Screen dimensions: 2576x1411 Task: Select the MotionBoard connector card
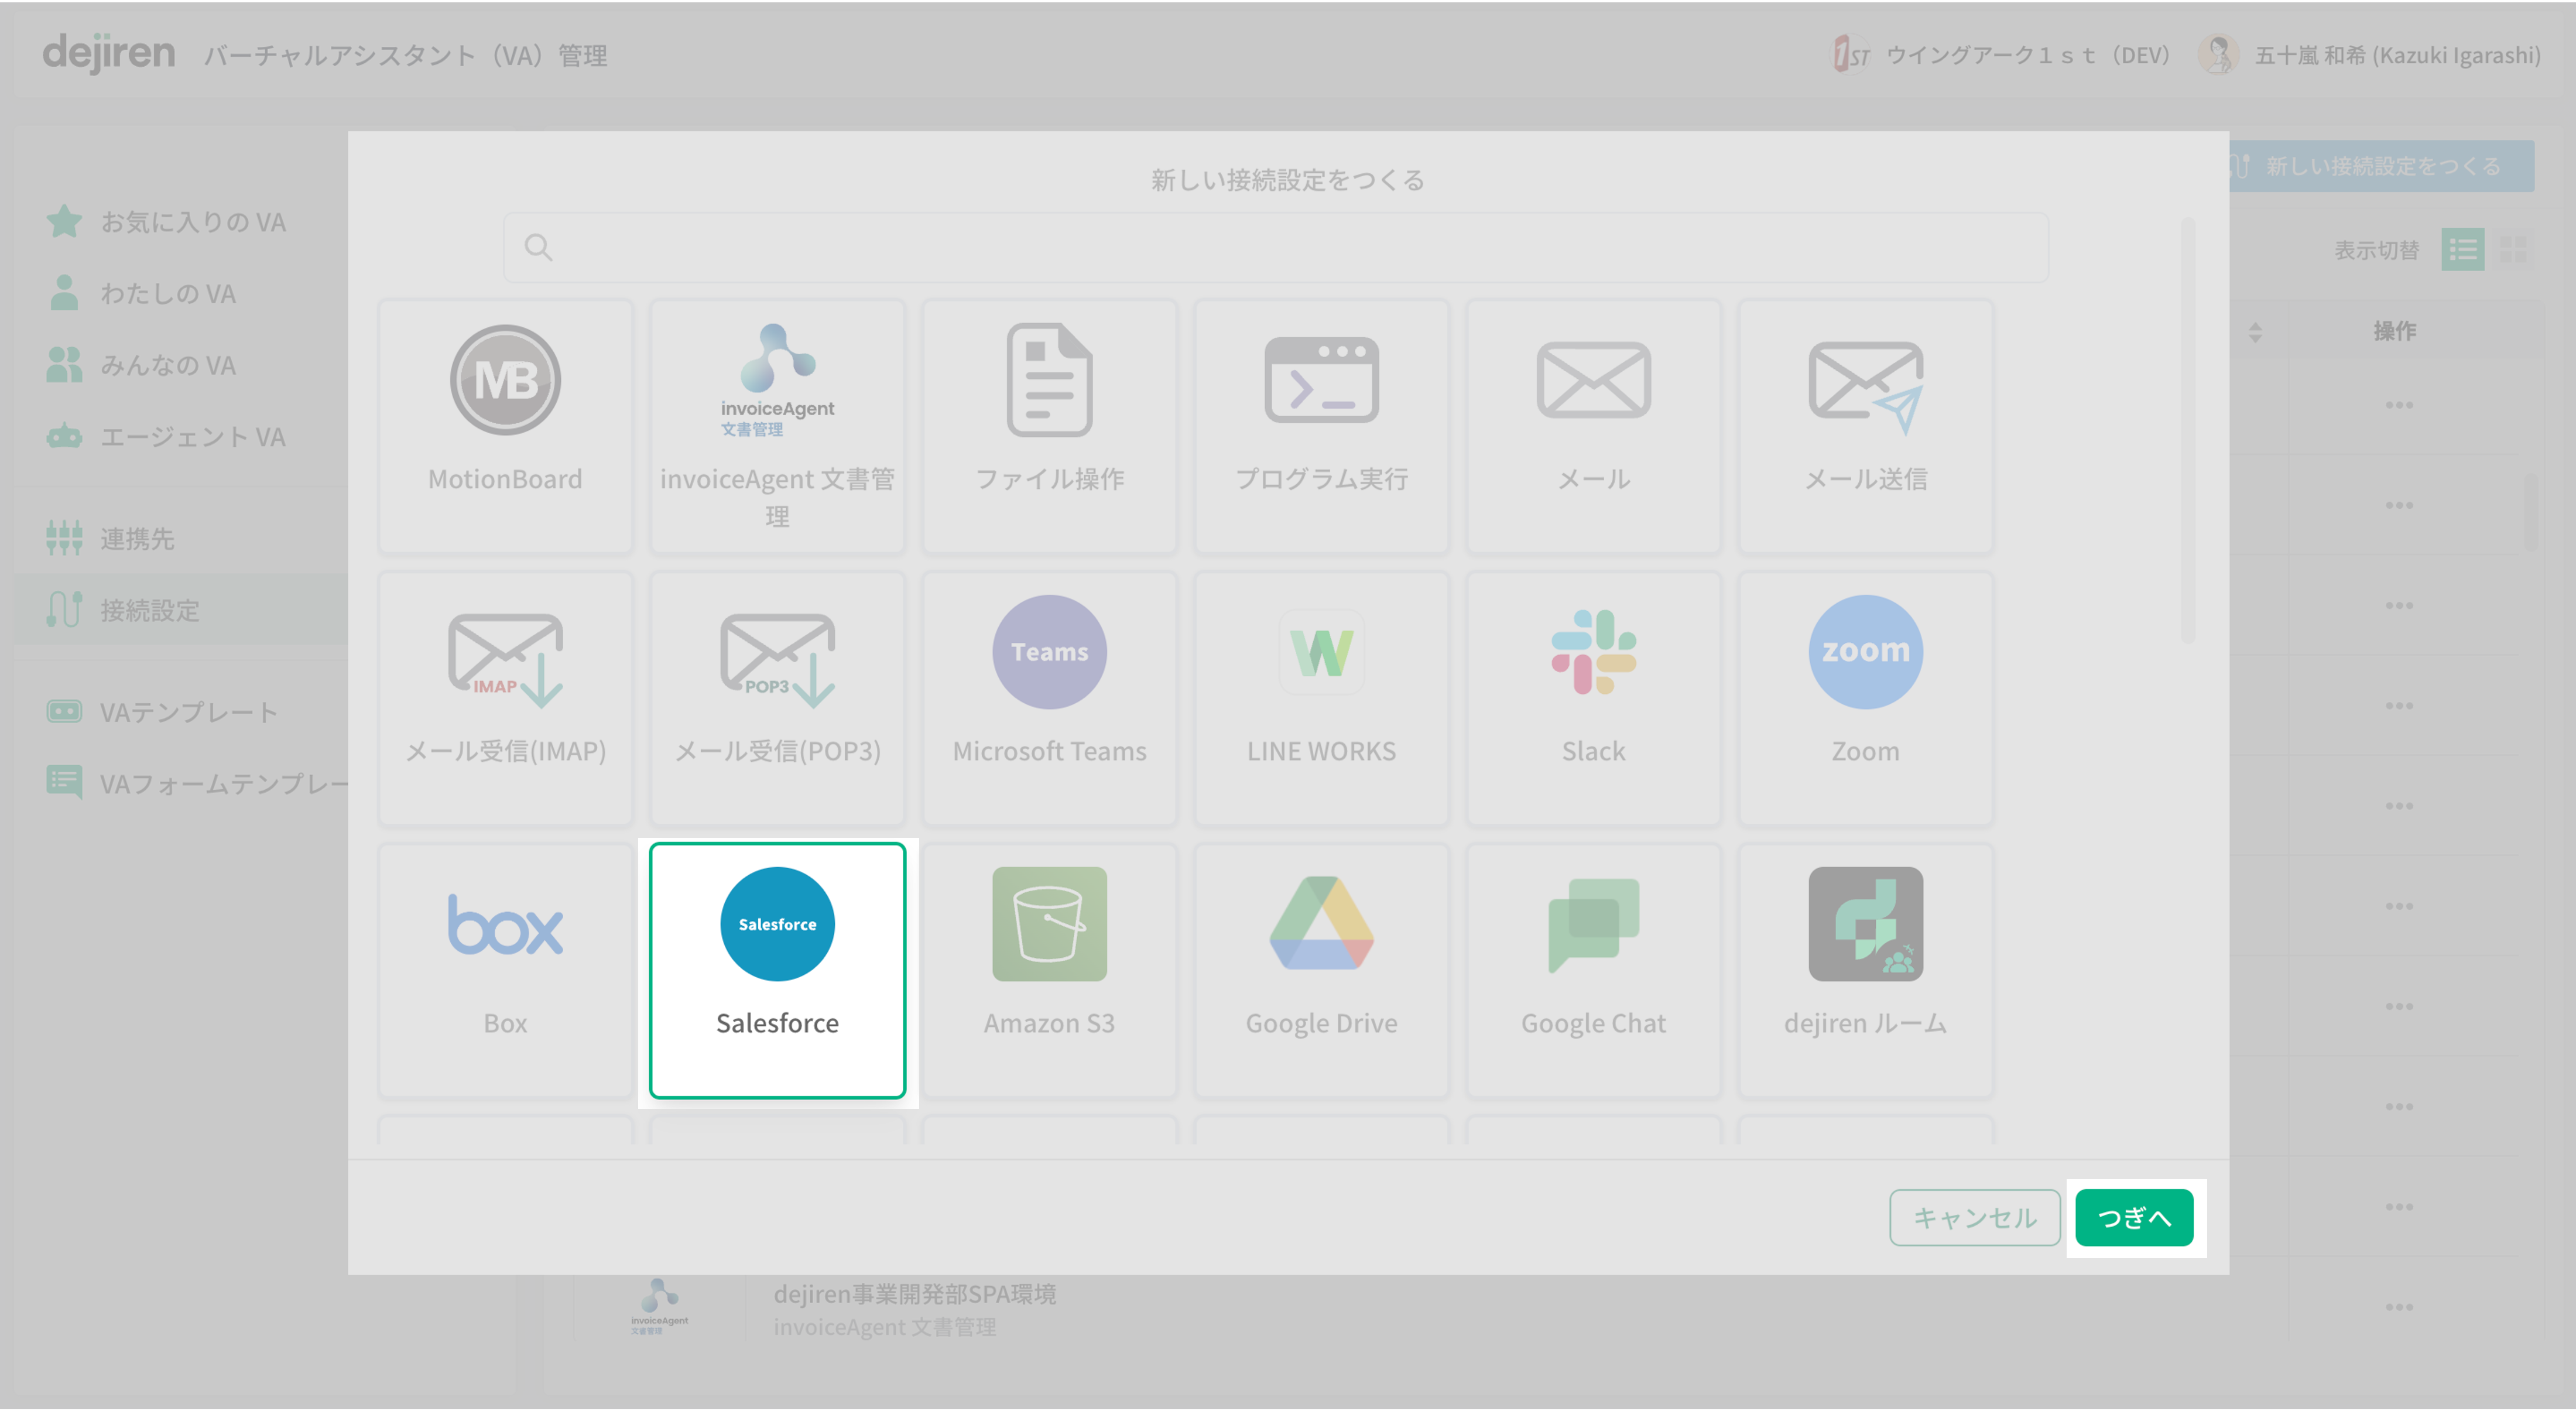(x=505, y=426)
